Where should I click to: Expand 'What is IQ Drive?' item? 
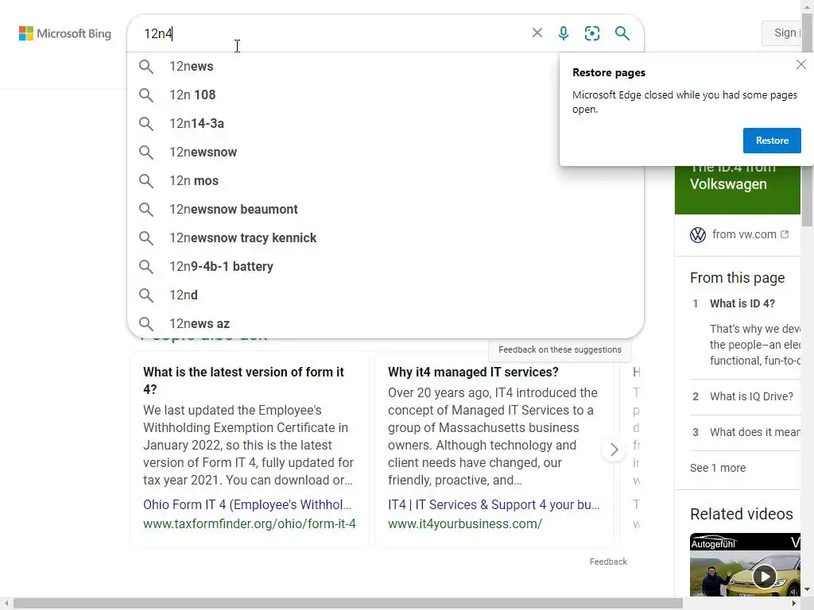(751, 396)
